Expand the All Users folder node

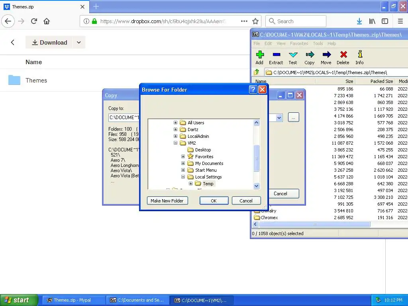[x=175, y=123]
